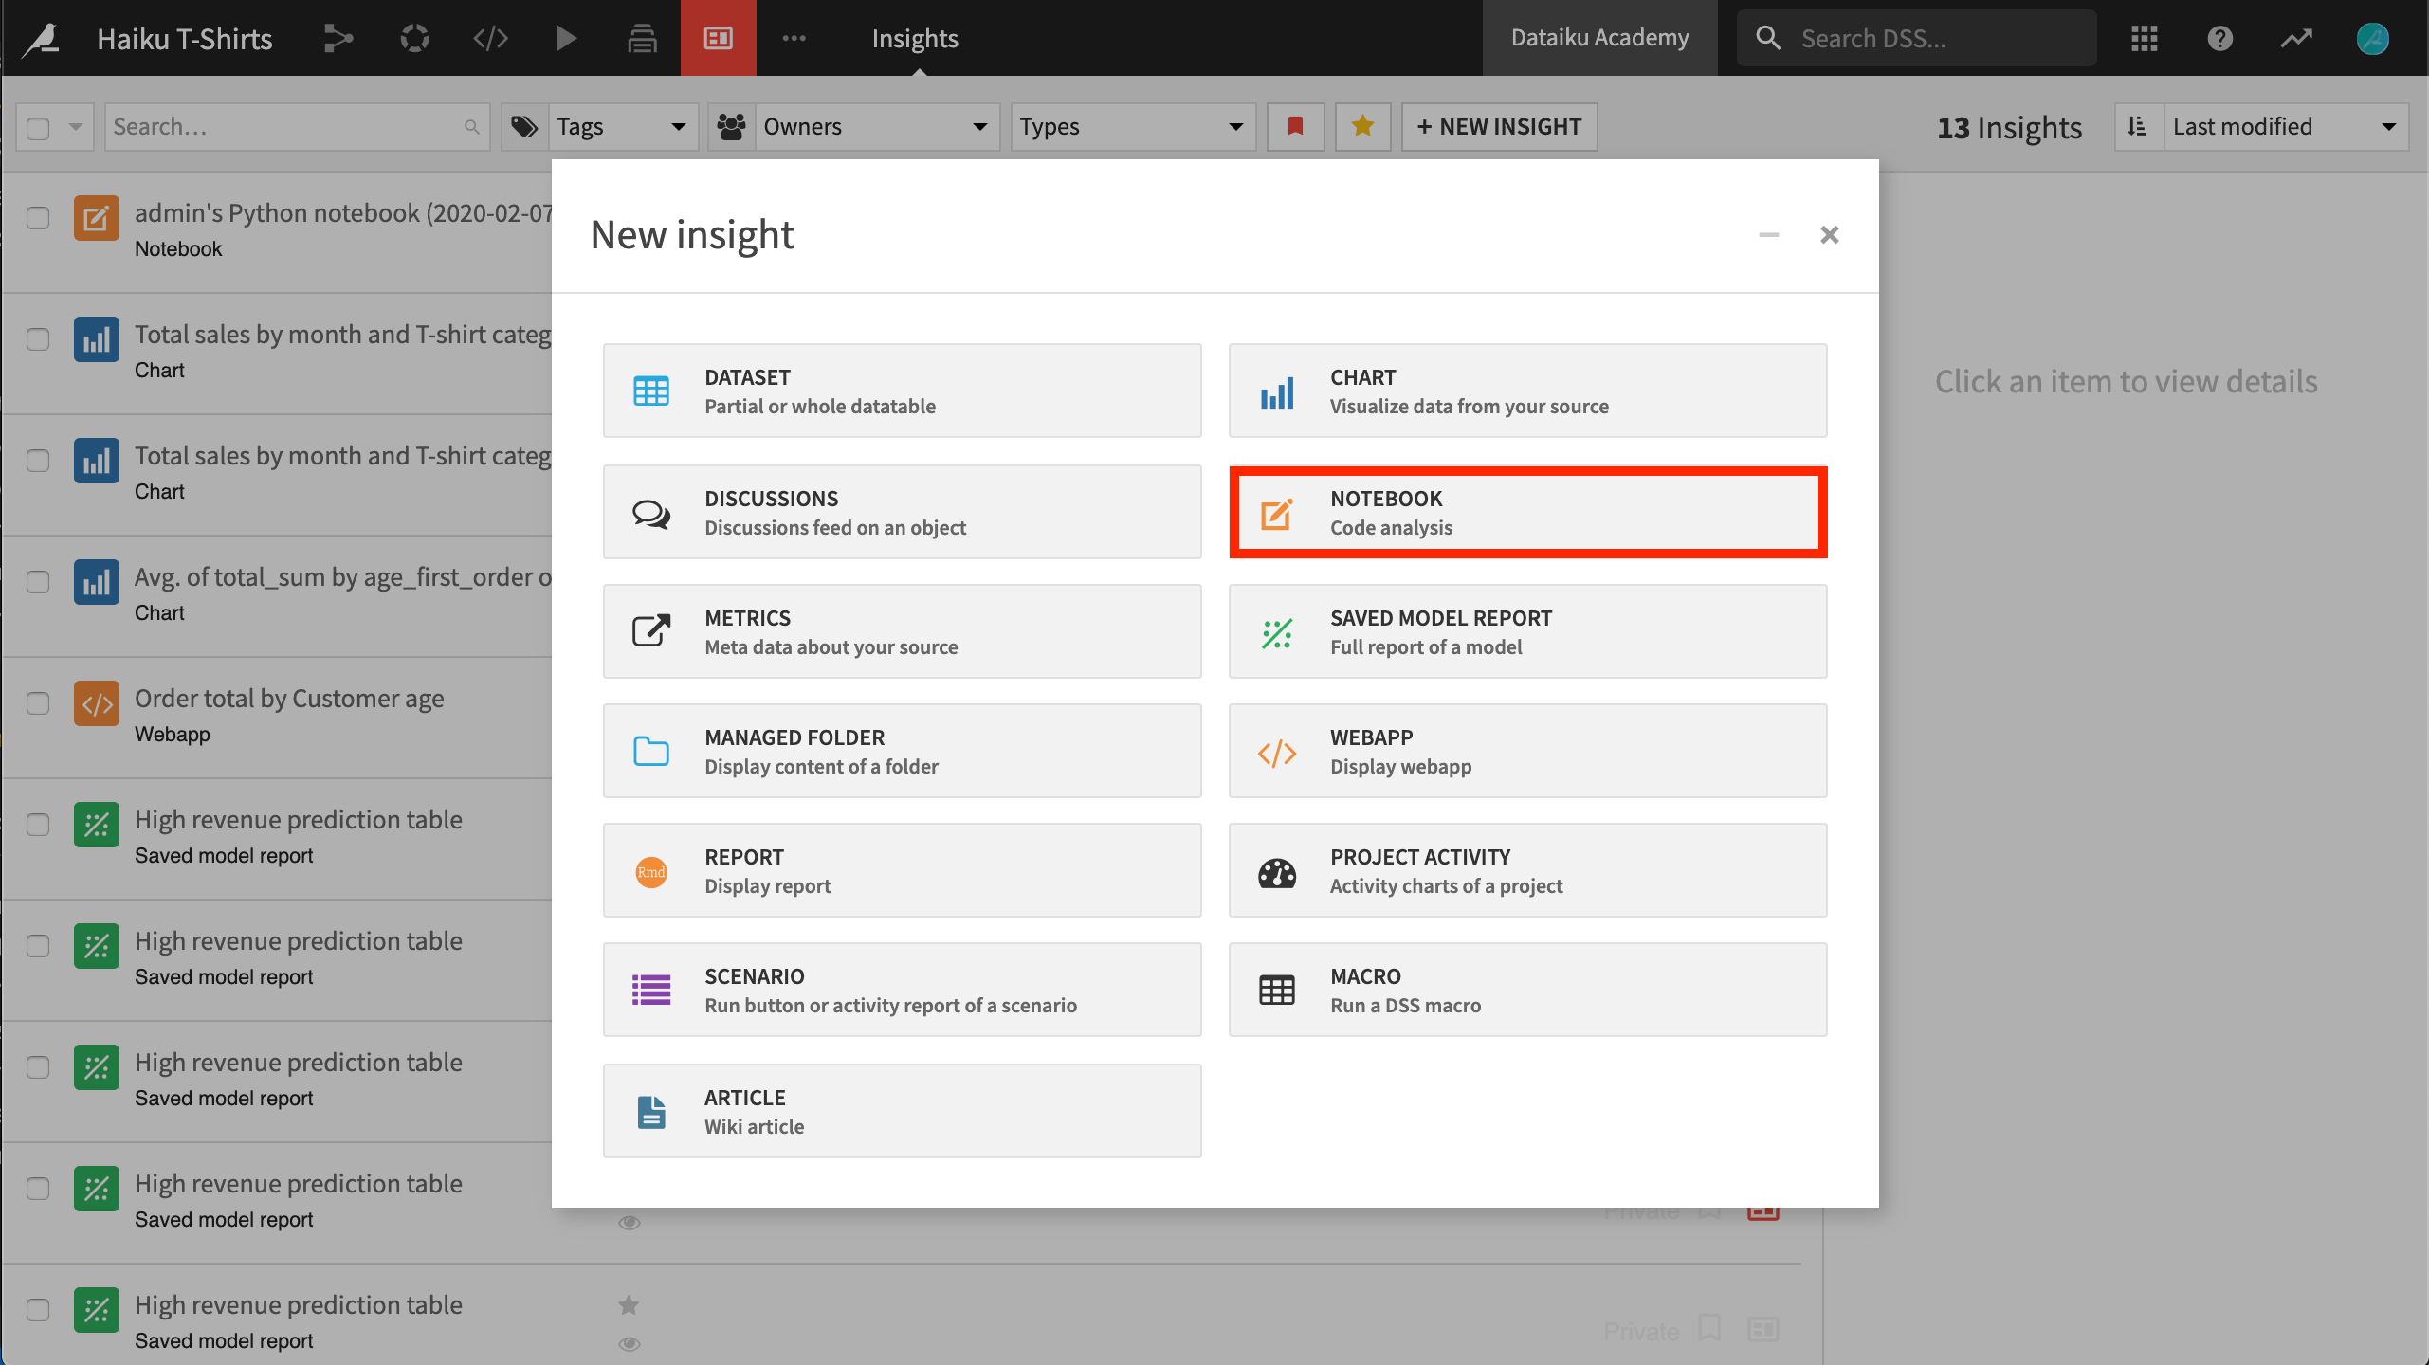Open admin's Python notebook insight
Image resolution: width=2429 pixels, height=1365 pixels.
point(343,213)
